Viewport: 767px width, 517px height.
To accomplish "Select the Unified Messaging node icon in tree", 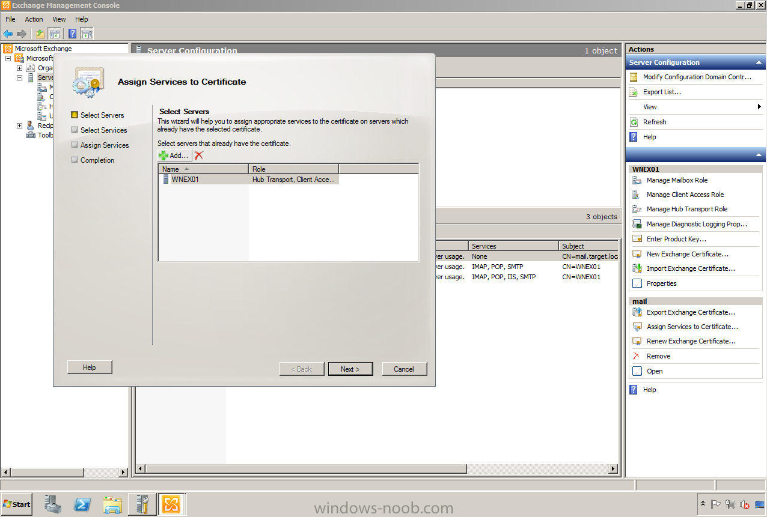I will pos(42,116).
